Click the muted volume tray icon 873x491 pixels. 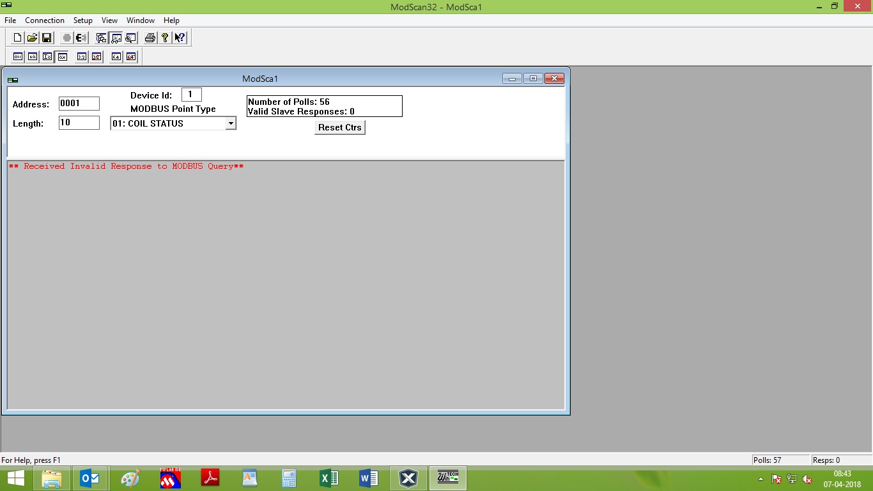[x=807, y=479]
